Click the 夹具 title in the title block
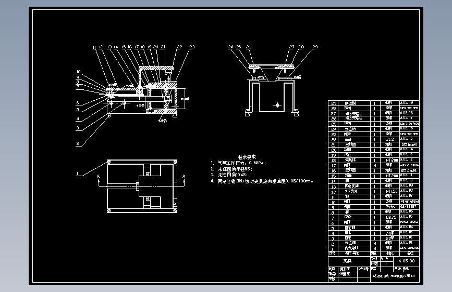This screenshot has width=452, height=292. coord(348,261)
